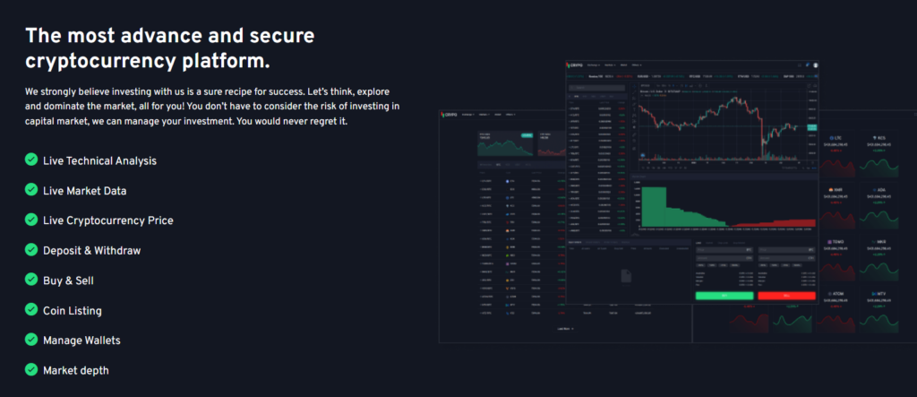917x397 pixels.
Task: Click the Coin Listing checkmark icon
Action: click(x=31, y=310)
